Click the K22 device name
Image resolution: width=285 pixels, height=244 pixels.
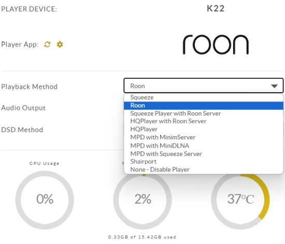pos(216,8)
